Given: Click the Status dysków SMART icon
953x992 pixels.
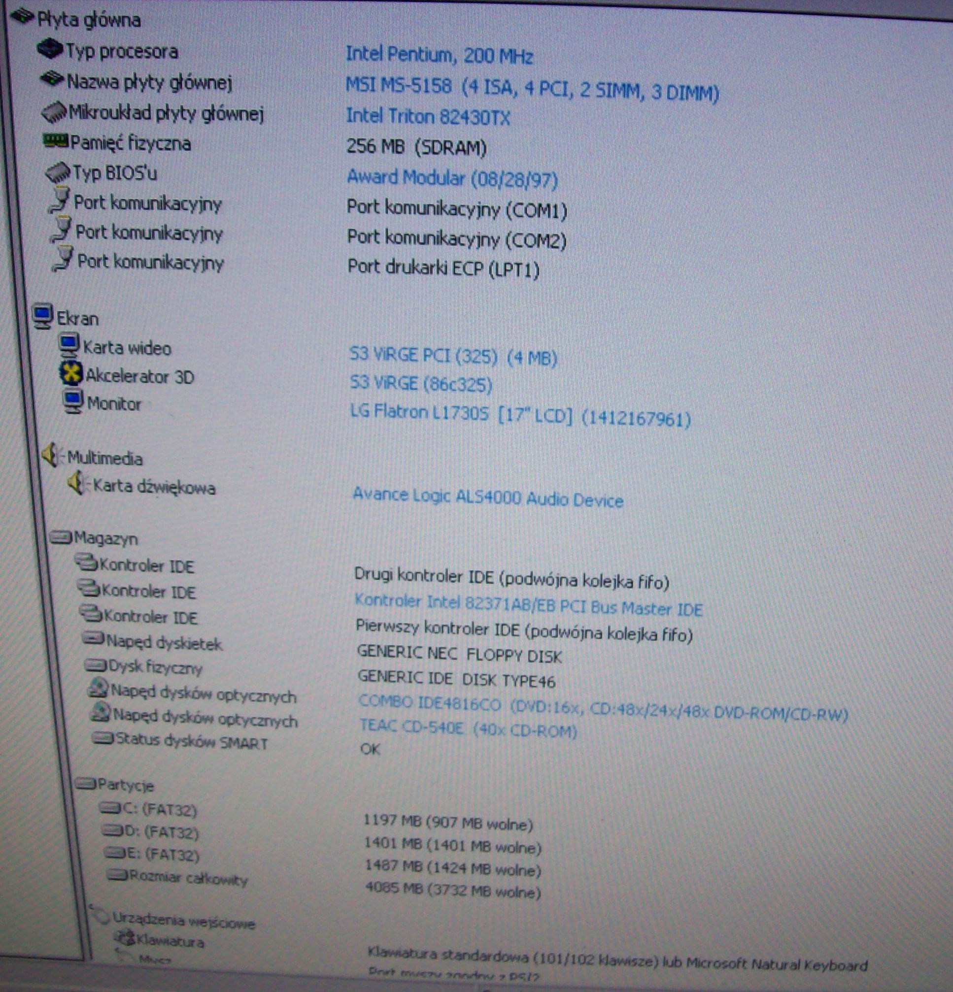Looking at the screenshot, I should [103, 738].
